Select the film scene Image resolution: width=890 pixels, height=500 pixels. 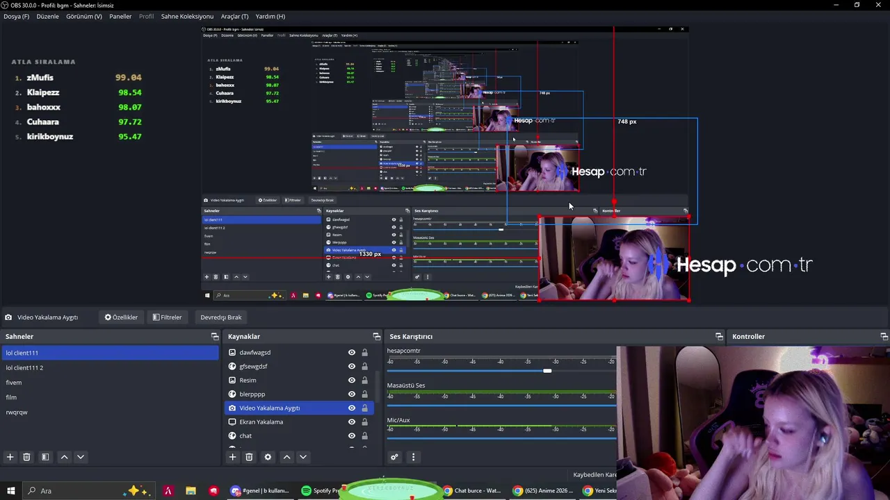coord(110,397)
